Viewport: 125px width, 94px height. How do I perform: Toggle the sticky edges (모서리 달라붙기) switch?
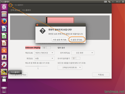[x=76, y=58]
